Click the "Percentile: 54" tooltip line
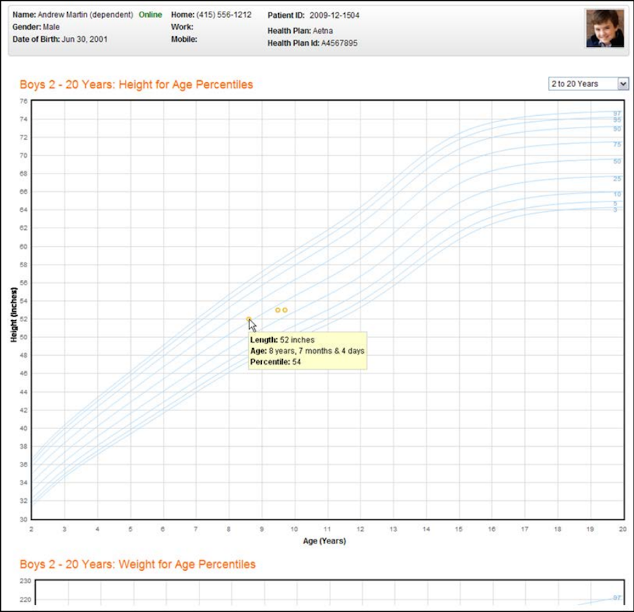The width and height of the screenshot is (634, 612). tap(276, 362)
